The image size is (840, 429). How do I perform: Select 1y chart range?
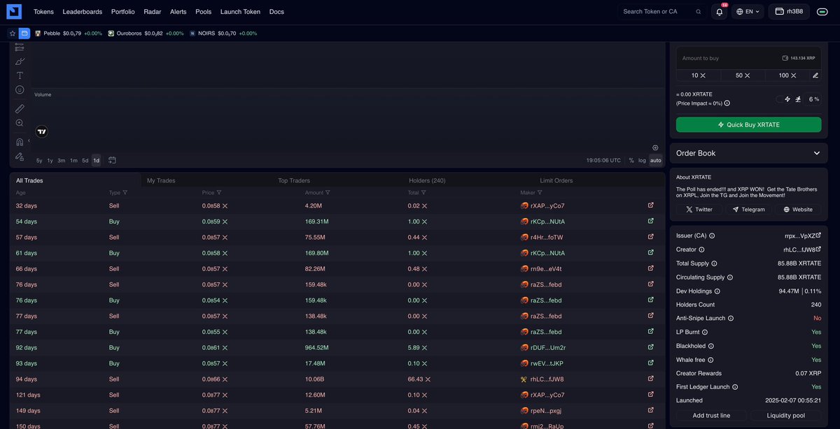(50, 160)
